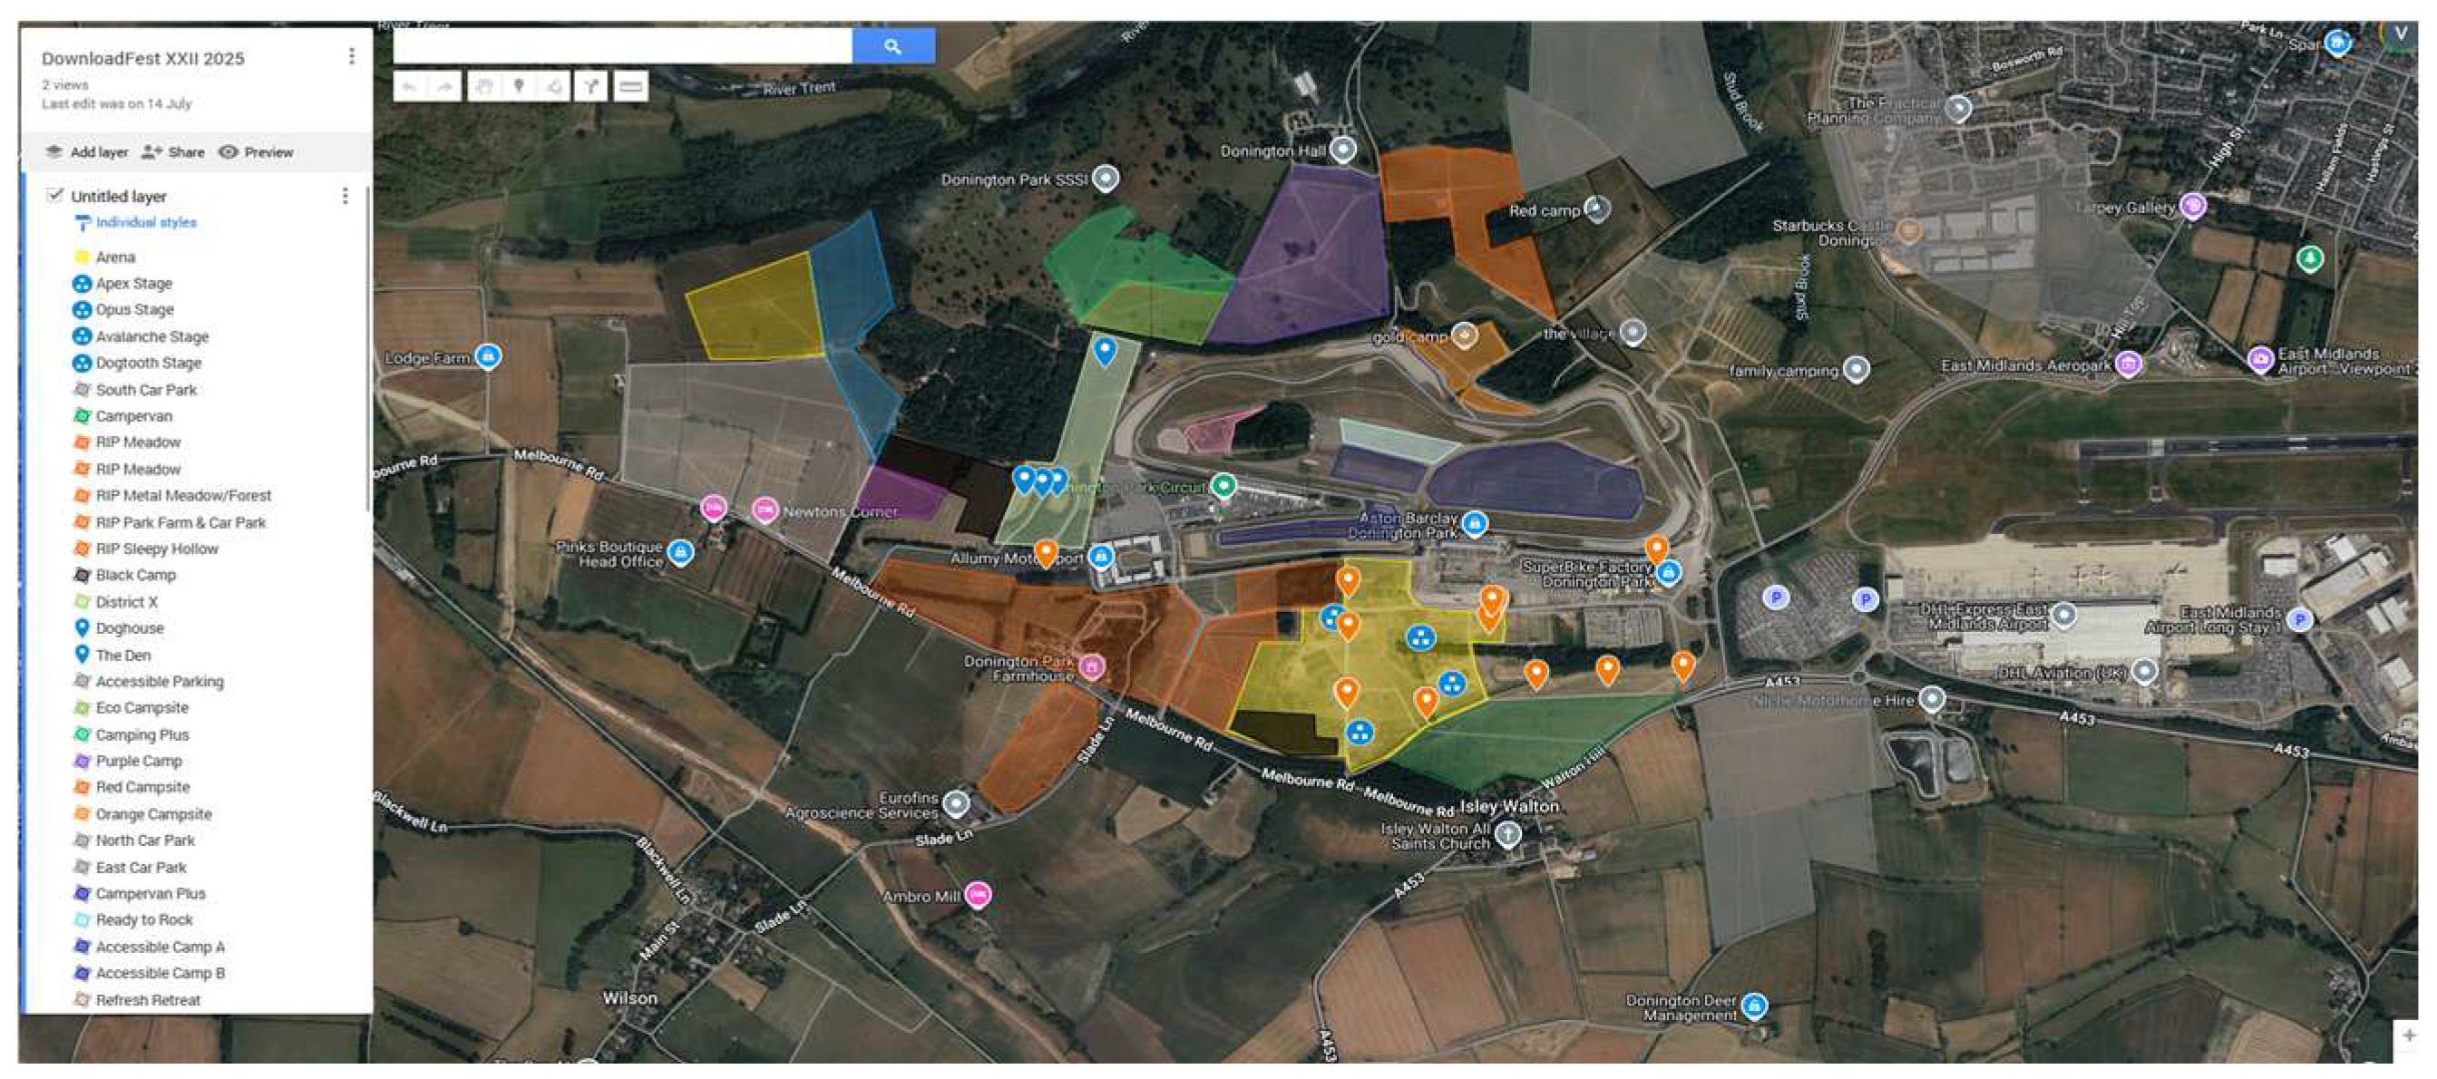The width and height of the screenshot is (2437, 1079).
Task: Pick the Draw a line tool
Action: point(553,87)
